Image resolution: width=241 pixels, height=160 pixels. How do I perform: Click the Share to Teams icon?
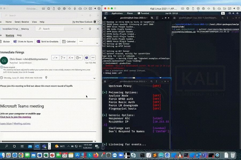tap(15, 41)
